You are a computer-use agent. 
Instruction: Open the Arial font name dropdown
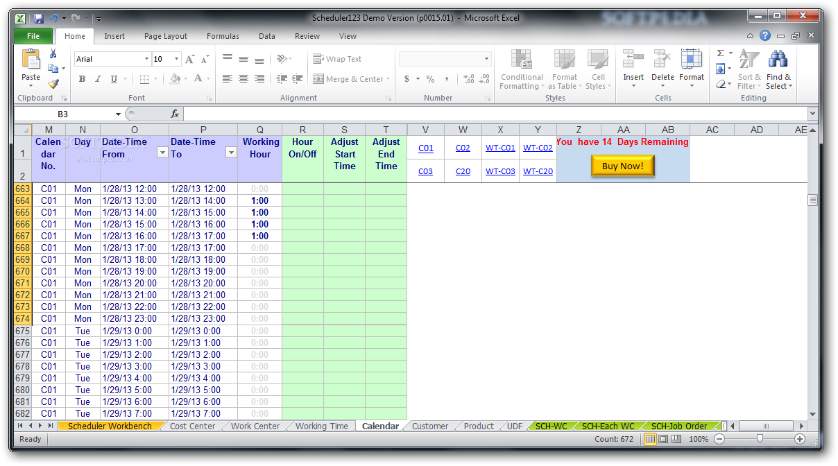pos(146,59)
